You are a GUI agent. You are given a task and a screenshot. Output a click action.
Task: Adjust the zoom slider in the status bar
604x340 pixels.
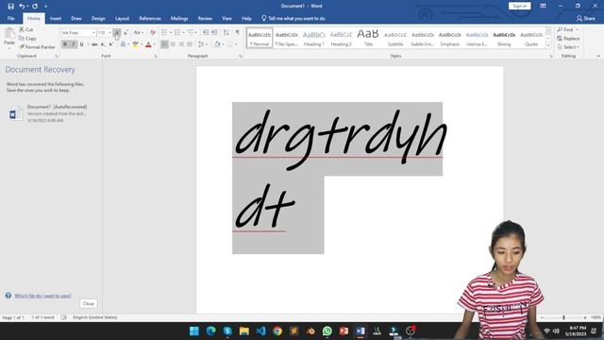click(563, 317)
